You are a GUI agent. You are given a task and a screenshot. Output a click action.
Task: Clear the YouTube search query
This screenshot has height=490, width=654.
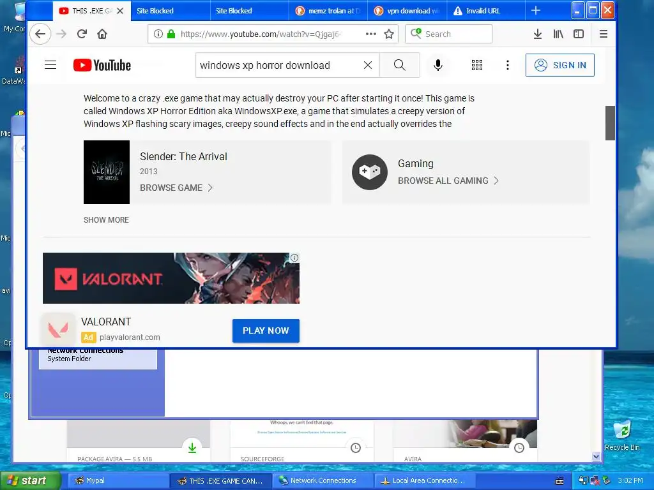click(367, 65)
